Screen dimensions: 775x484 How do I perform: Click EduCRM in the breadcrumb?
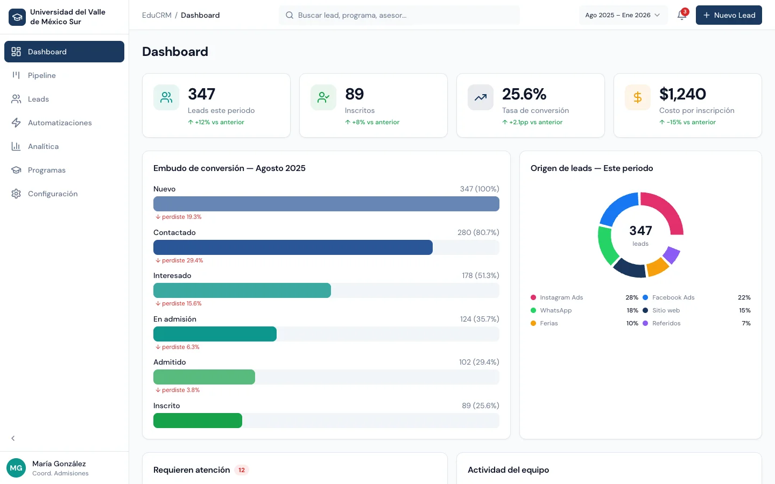click(157, 15)
